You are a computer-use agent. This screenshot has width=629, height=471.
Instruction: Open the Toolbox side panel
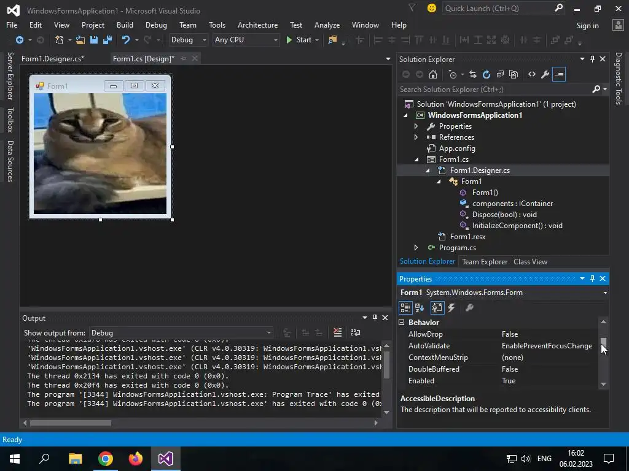coord(10,120)
